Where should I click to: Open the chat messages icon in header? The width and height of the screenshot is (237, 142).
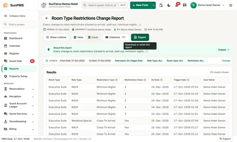click(185, 5)
